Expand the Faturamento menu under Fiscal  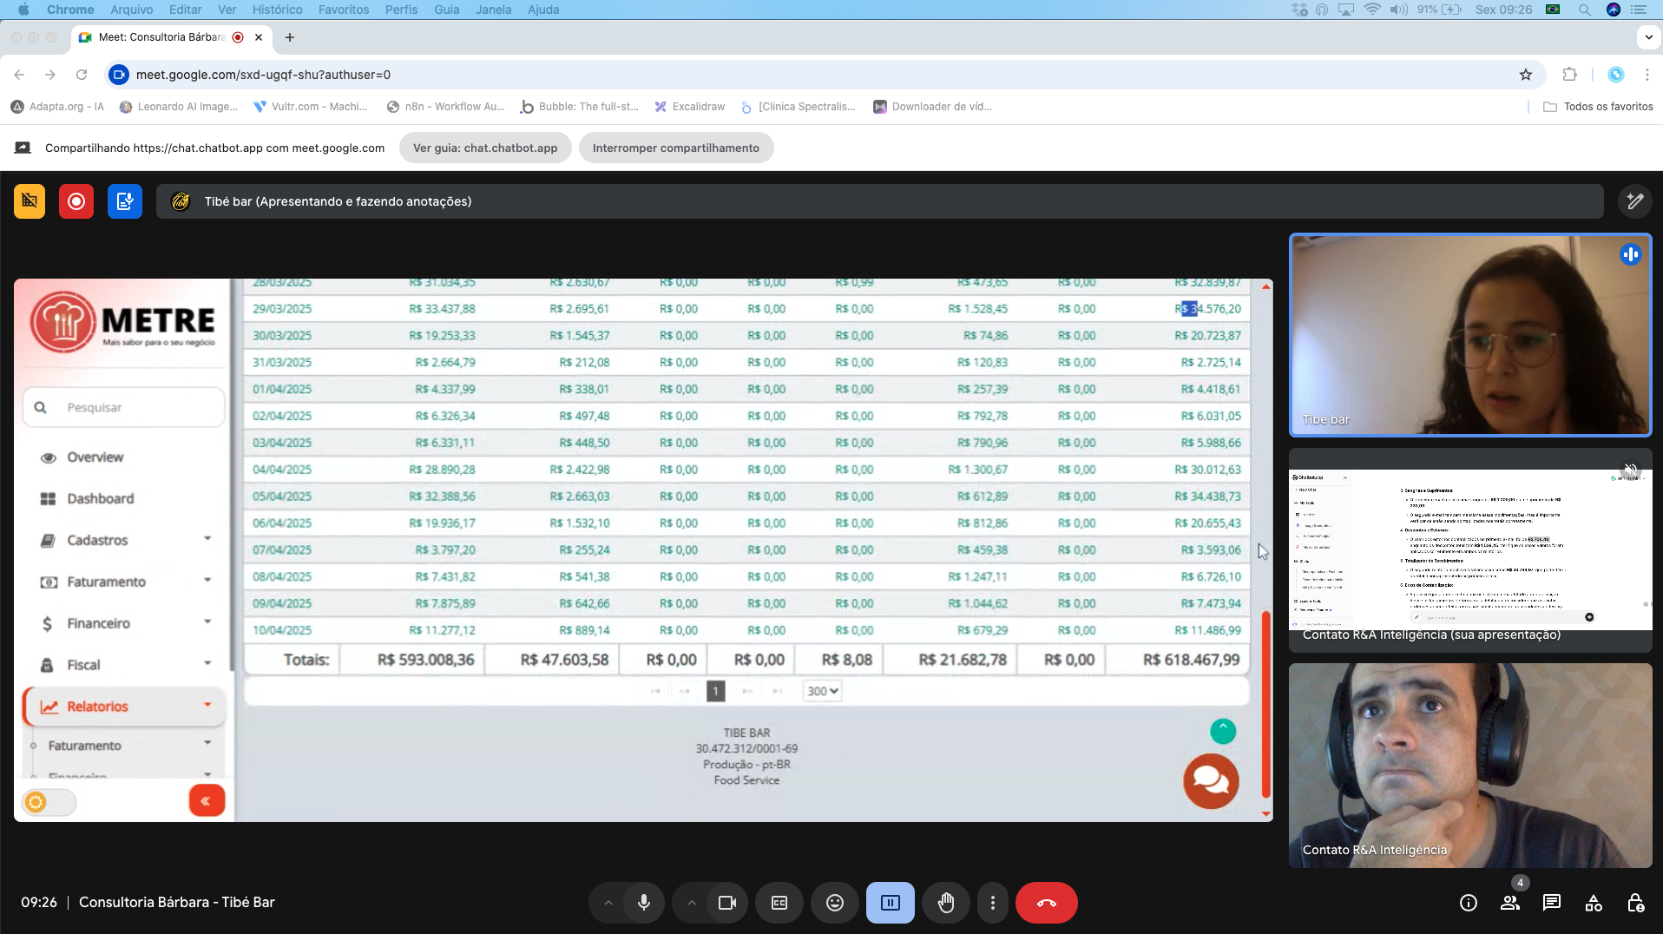pyautogui.click(x=126, y=582)
